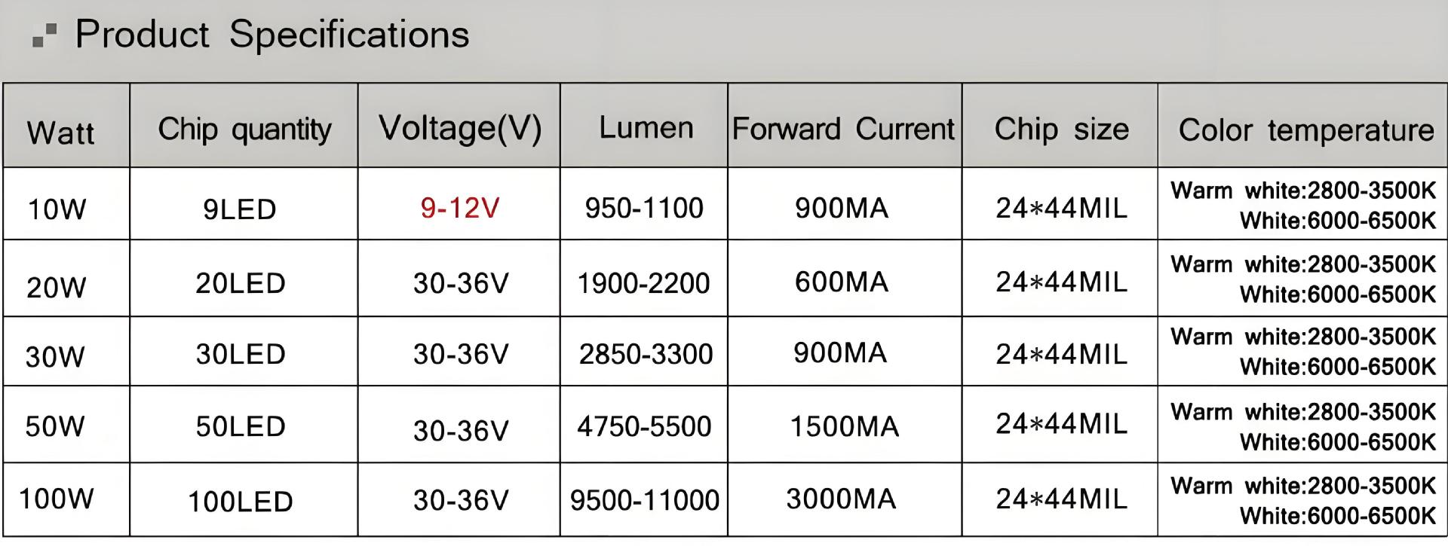This screenshot has height=546, width=1448.
Task: Click the squares icon beside Product Specifications
Action: [x=45, y=35]
